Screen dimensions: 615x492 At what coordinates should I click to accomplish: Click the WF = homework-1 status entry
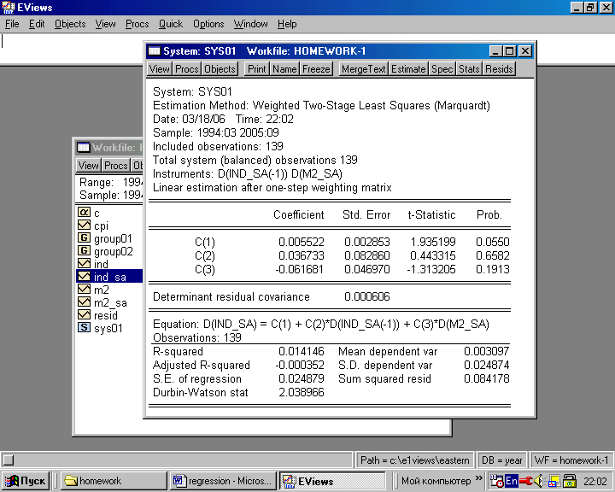coord(571,460)
